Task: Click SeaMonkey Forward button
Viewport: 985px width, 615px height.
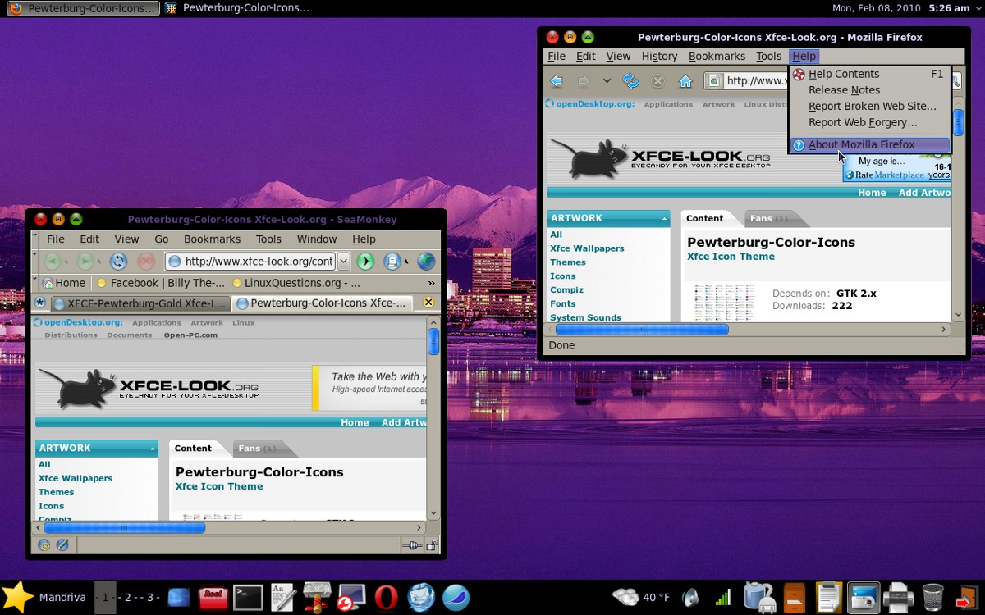Action: pos(85,262)
